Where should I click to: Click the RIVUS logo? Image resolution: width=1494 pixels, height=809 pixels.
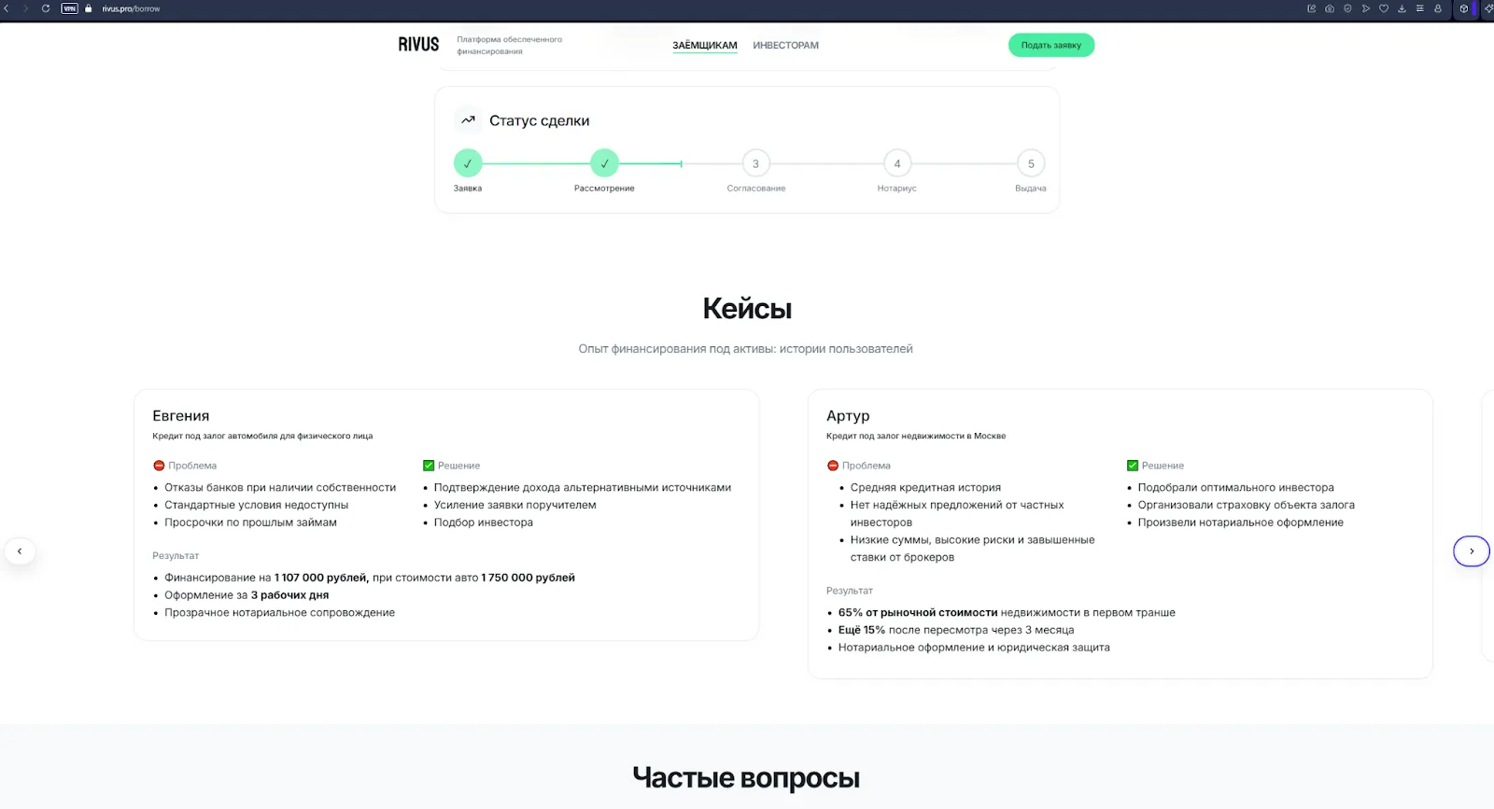coord(418,45)
